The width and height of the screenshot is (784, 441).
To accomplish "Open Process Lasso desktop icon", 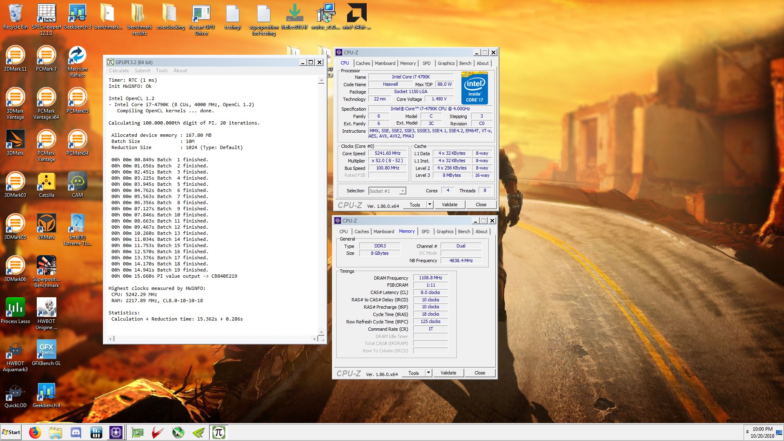I will point(15,311).
